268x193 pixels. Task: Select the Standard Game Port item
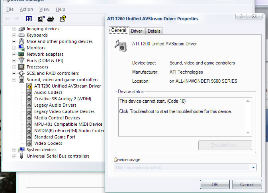55,137
